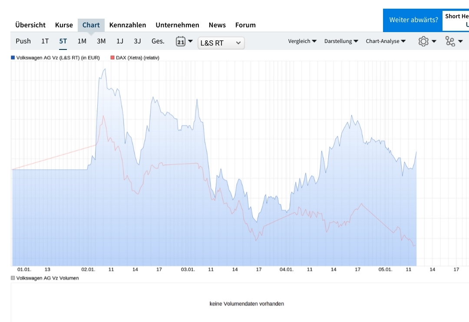This screenshot has height=322, width=469.
Task: Expand arrow next to the share icon
Action: tap(461, 41)
